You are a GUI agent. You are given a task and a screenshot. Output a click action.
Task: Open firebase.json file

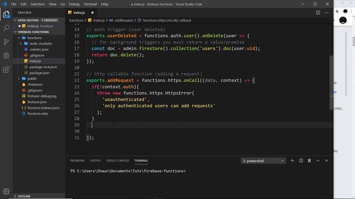pyautogui.click(x=39, y=102)
